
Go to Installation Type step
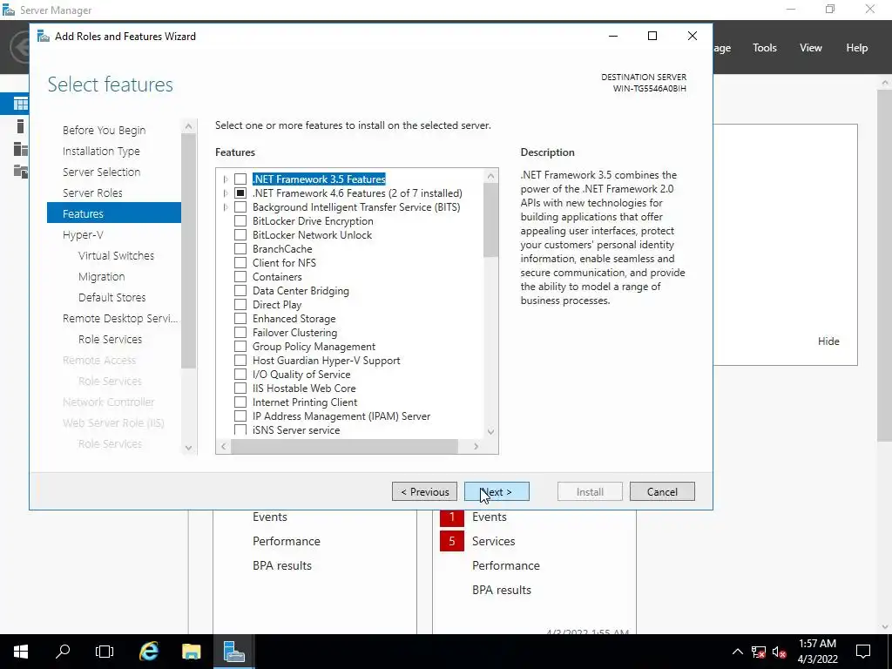tap(101, 152)
